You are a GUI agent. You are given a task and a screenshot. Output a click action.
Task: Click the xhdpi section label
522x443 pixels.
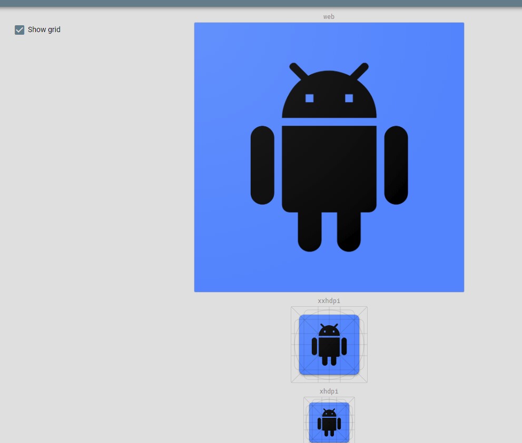pos(329,391)
